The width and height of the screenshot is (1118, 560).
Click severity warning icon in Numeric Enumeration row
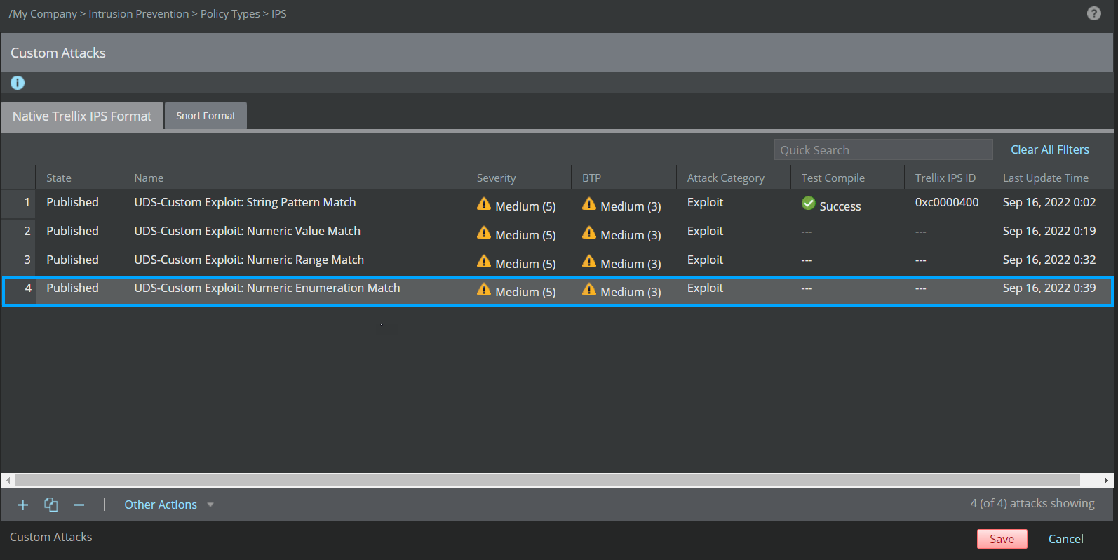[x=484, y=289]
